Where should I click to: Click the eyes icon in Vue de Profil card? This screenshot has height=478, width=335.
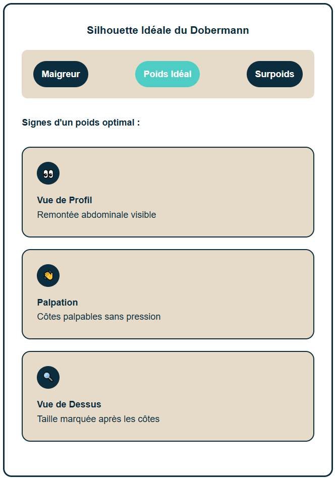48,174
